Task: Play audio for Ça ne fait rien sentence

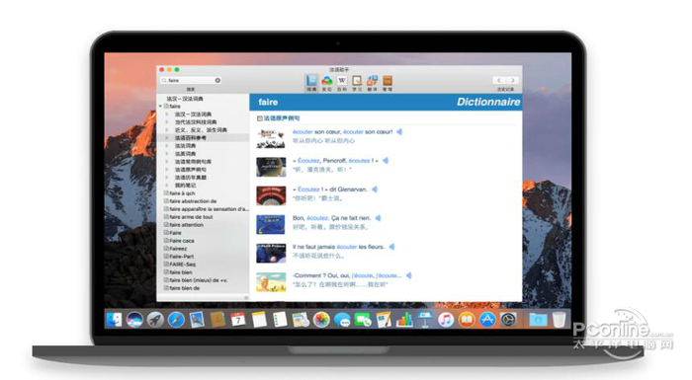Action: [379, 218]
